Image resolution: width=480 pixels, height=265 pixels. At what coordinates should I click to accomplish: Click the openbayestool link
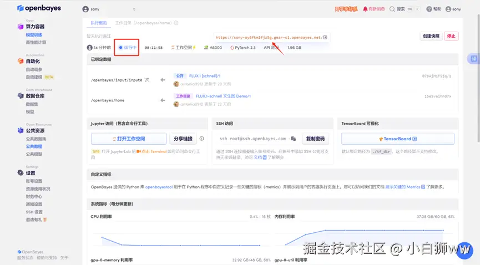tap(159, 187)
